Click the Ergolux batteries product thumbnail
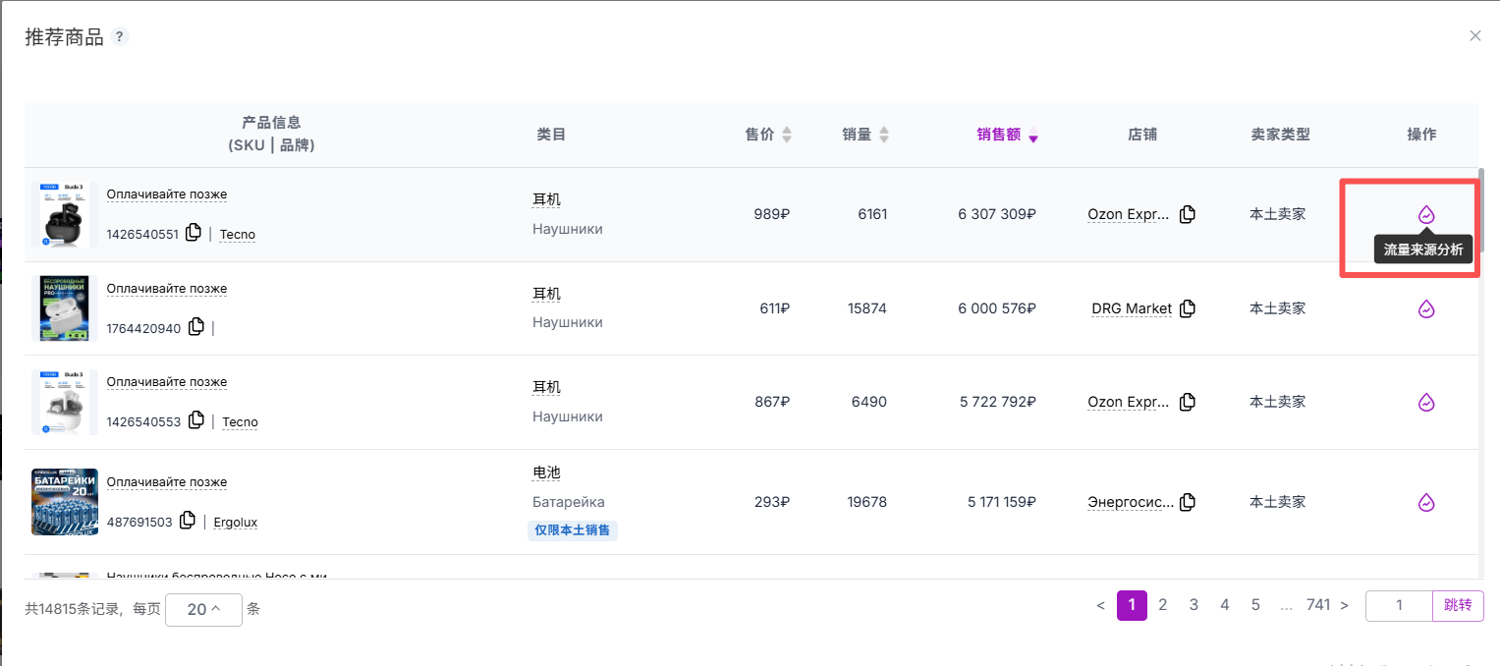The height and width of the screenshot is (666, 1500). [65, 502]
